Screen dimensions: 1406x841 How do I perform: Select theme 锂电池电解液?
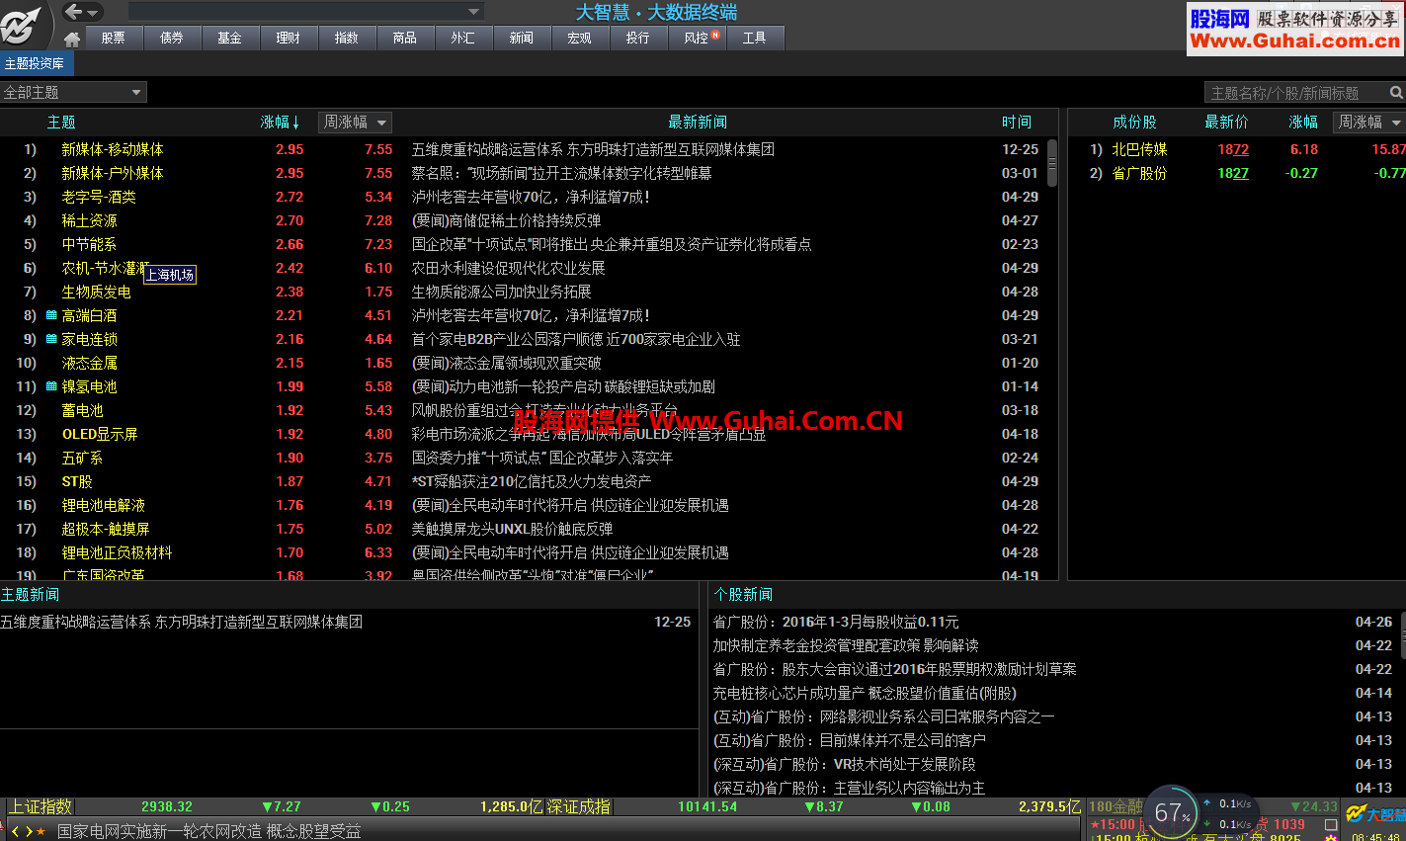[103, 505]
